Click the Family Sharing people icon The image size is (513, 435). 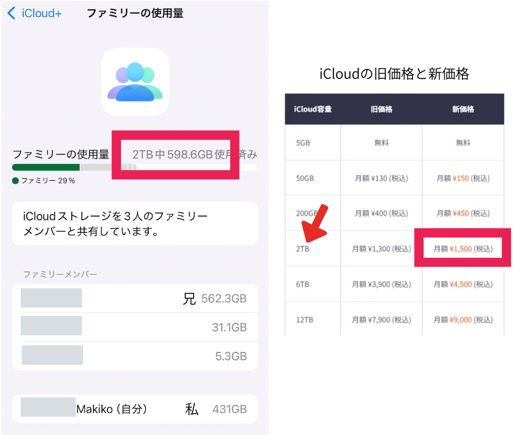coord(134,82)
